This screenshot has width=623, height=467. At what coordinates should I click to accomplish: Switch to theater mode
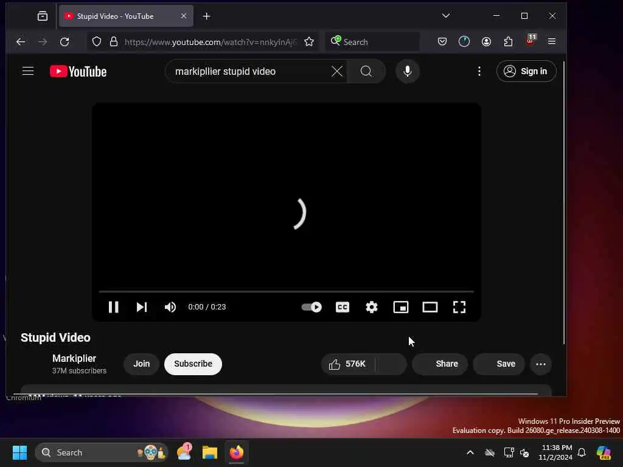(430, 307)
